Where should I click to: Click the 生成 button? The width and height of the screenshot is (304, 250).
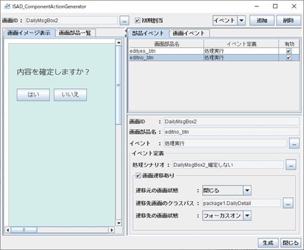click(x=268, y=243)
